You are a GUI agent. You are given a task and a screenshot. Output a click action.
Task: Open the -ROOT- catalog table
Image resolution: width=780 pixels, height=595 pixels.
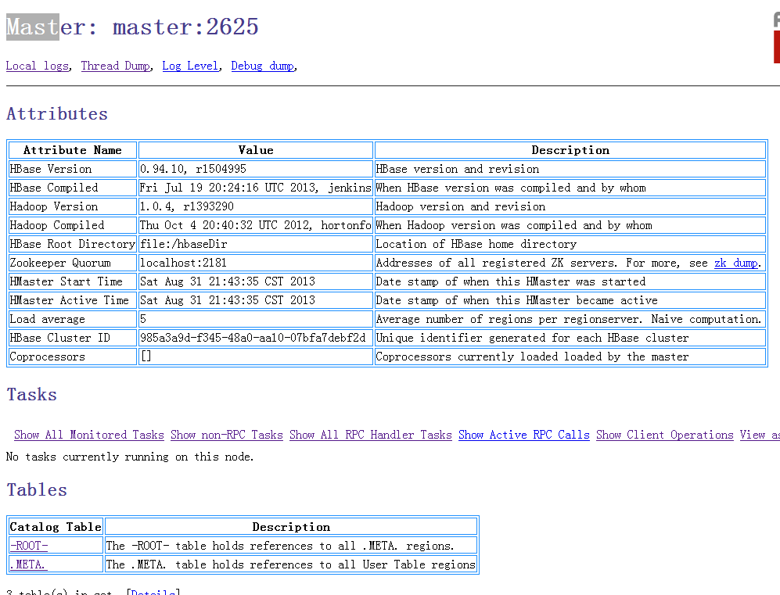(29, 546)
